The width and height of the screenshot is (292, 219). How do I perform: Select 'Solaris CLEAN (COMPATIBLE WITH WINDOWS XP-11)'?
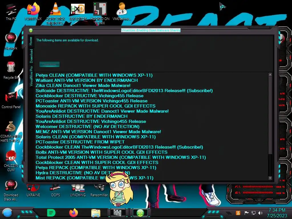(x=96, y=137)
